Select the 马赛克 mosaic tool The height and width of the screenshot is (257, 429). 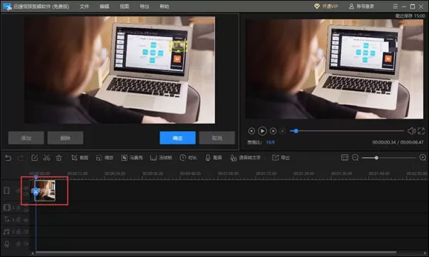coord(132,158)
